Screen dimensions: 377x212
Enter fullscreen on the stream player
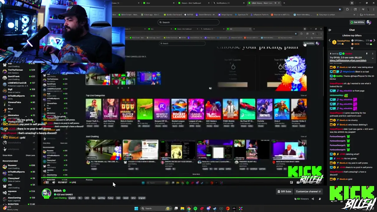click(311, 182)
